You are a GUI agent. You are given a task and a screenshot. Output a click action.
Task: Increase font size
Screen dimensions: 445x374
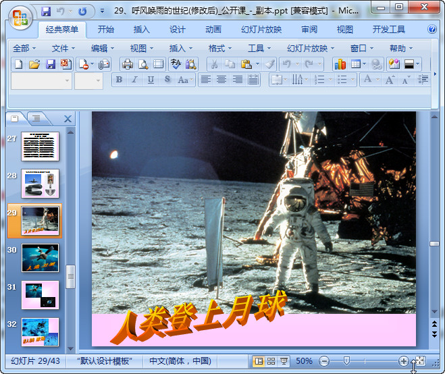tap(390, 80)
